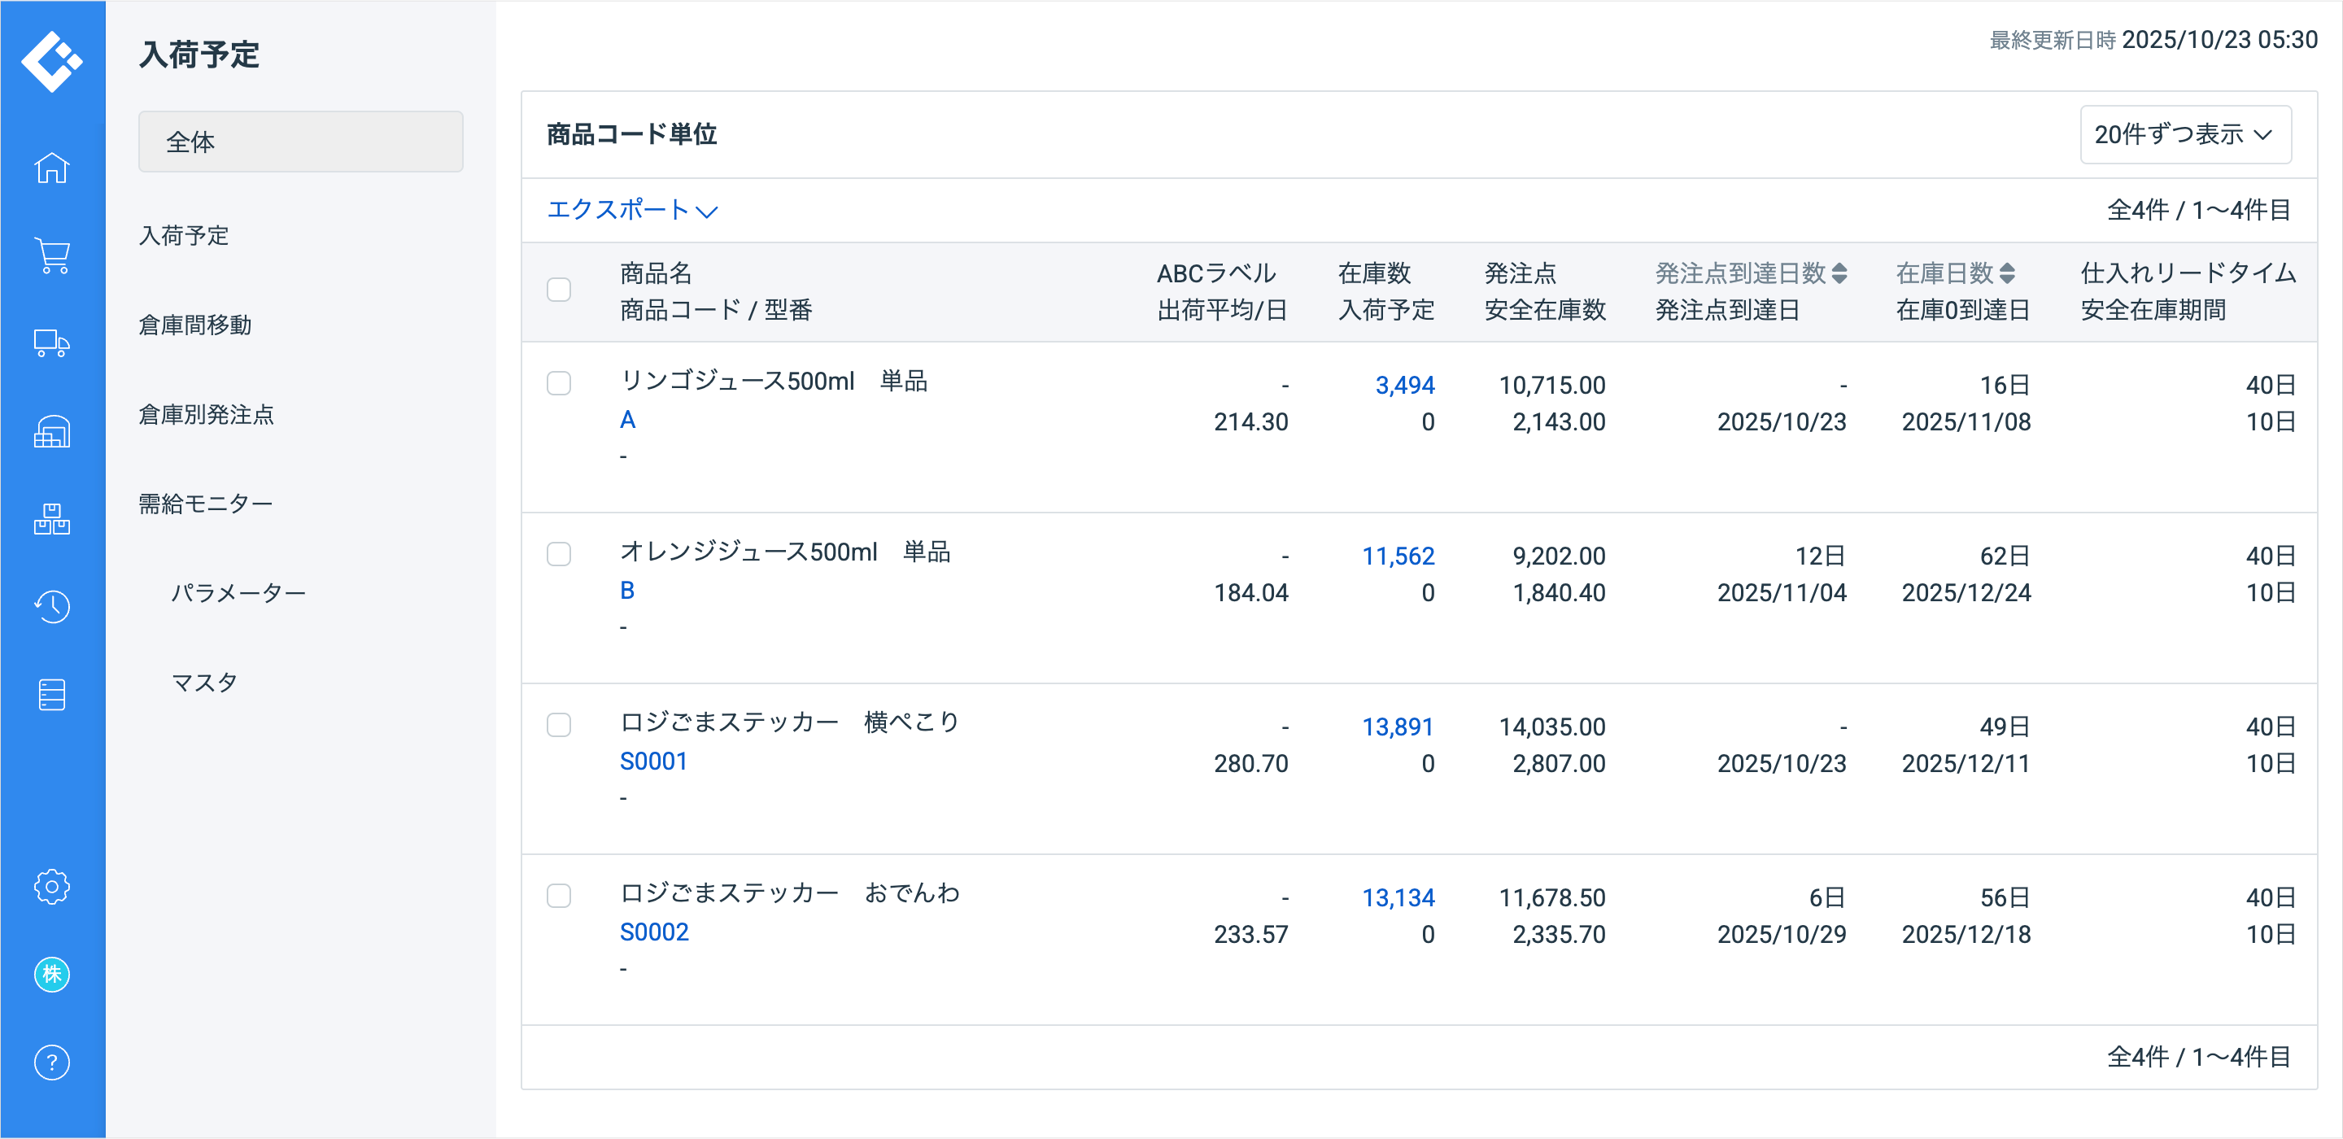Open the history clock icon

(x=52, y=607)
